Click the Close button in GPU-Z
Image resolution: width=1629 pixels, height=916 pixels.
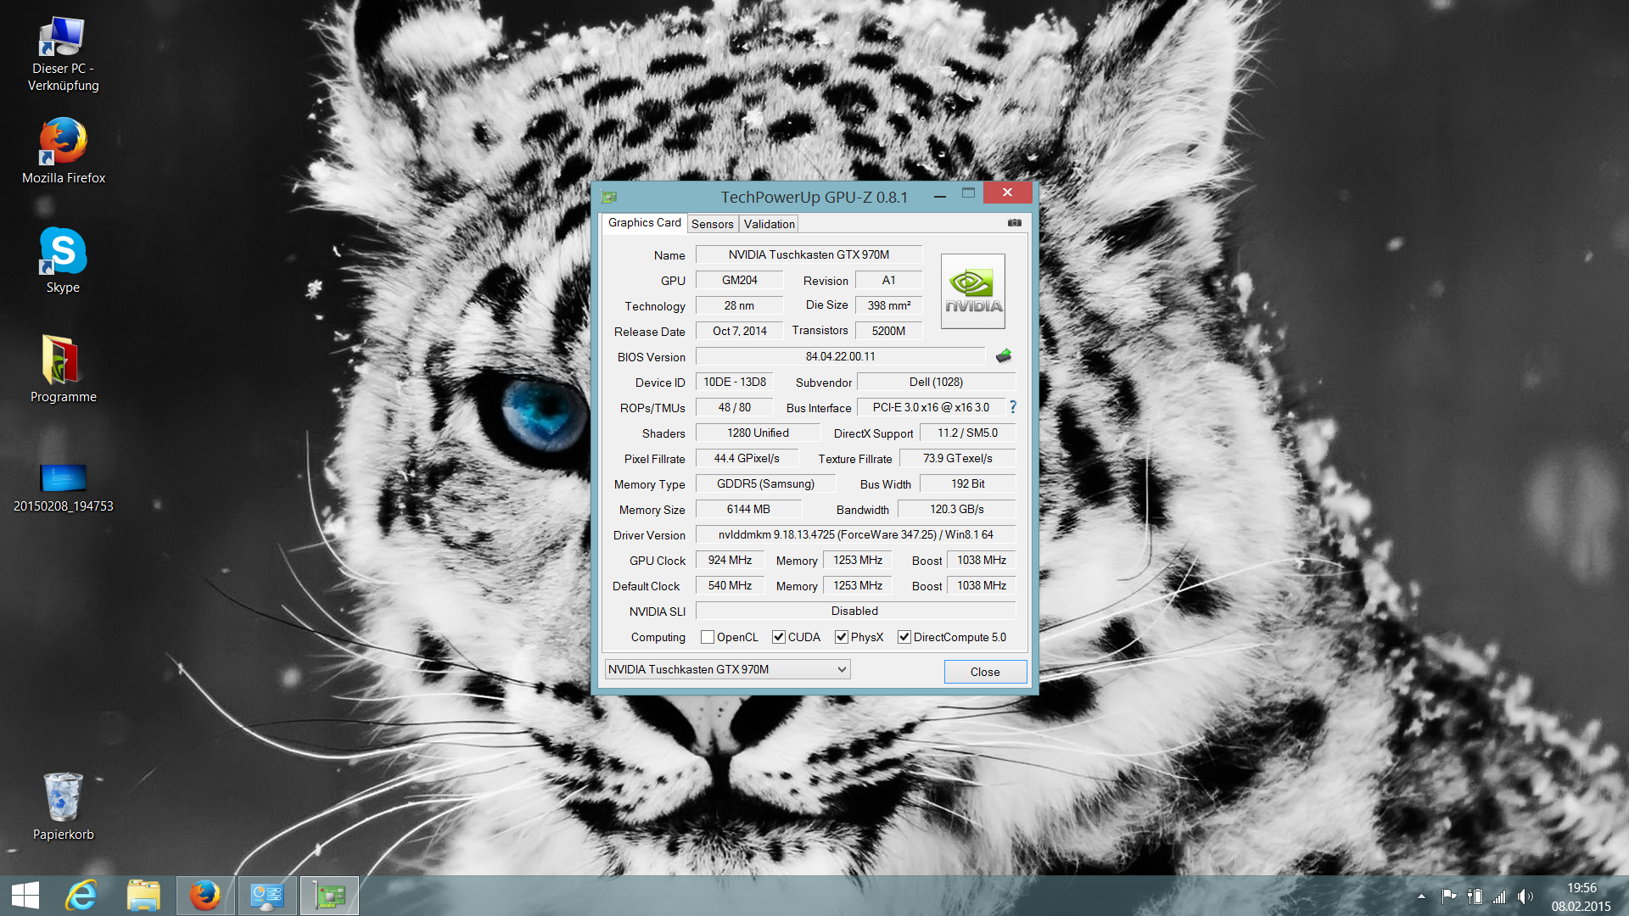tap(984, 672)
